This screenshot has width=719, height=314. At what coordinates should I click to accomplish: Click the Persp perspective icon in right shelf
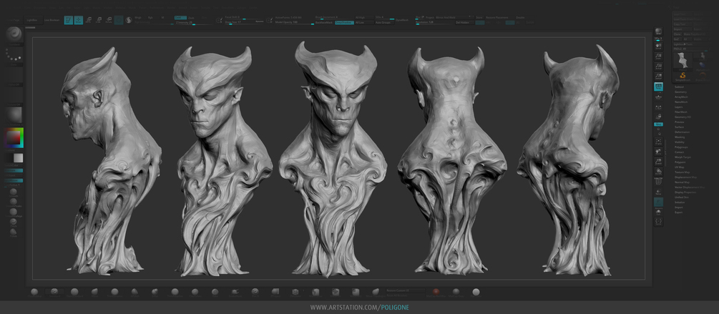pos(658,87)
